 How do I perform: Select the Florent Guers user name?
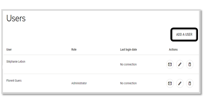(14, 81)
